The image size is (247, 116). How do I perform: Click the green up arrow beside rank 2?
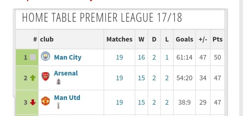[x=33, y=78]
